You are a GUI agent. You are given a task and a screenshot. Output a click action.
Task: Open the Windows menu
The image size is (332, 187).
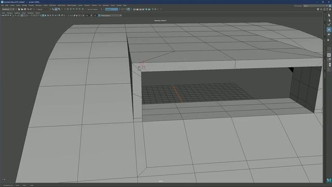[38, 5]
